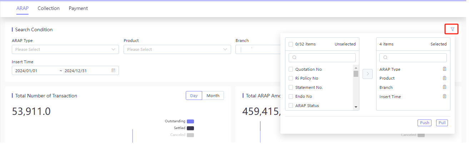Select the Month view toggle

point(213,96)
